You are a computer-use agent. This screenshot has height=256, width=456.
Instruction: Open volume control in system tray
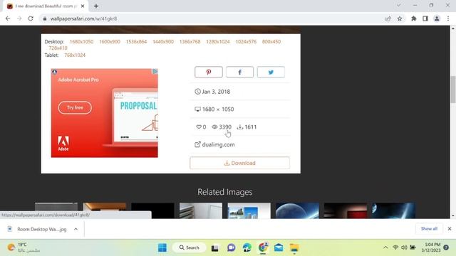point(404,247)
